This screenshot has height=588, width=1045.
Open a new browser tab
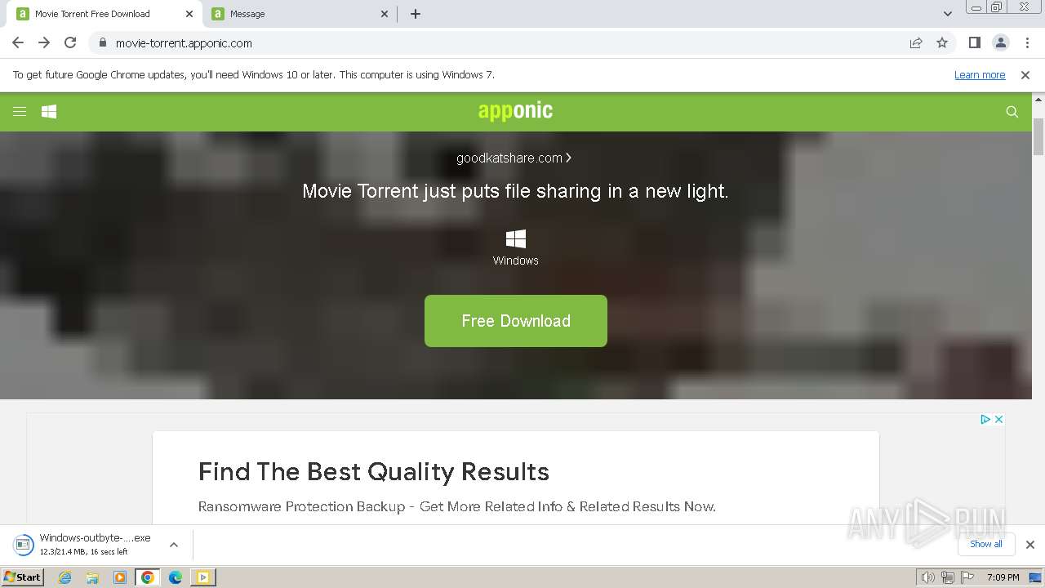pos(416,14)
